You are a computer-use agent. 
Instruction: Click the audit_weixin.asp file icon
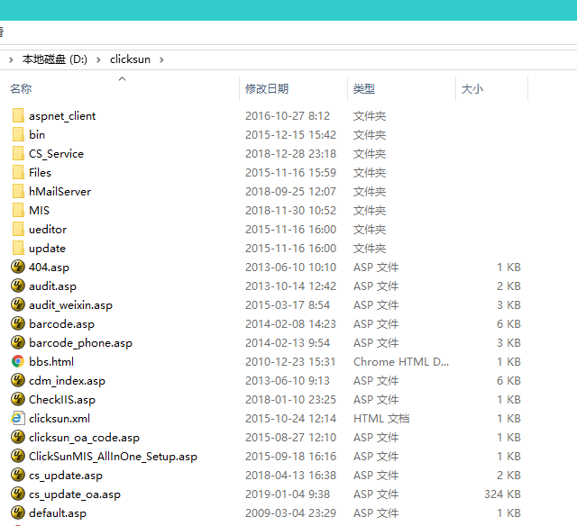pyautogui.click(x=18, y=304)
